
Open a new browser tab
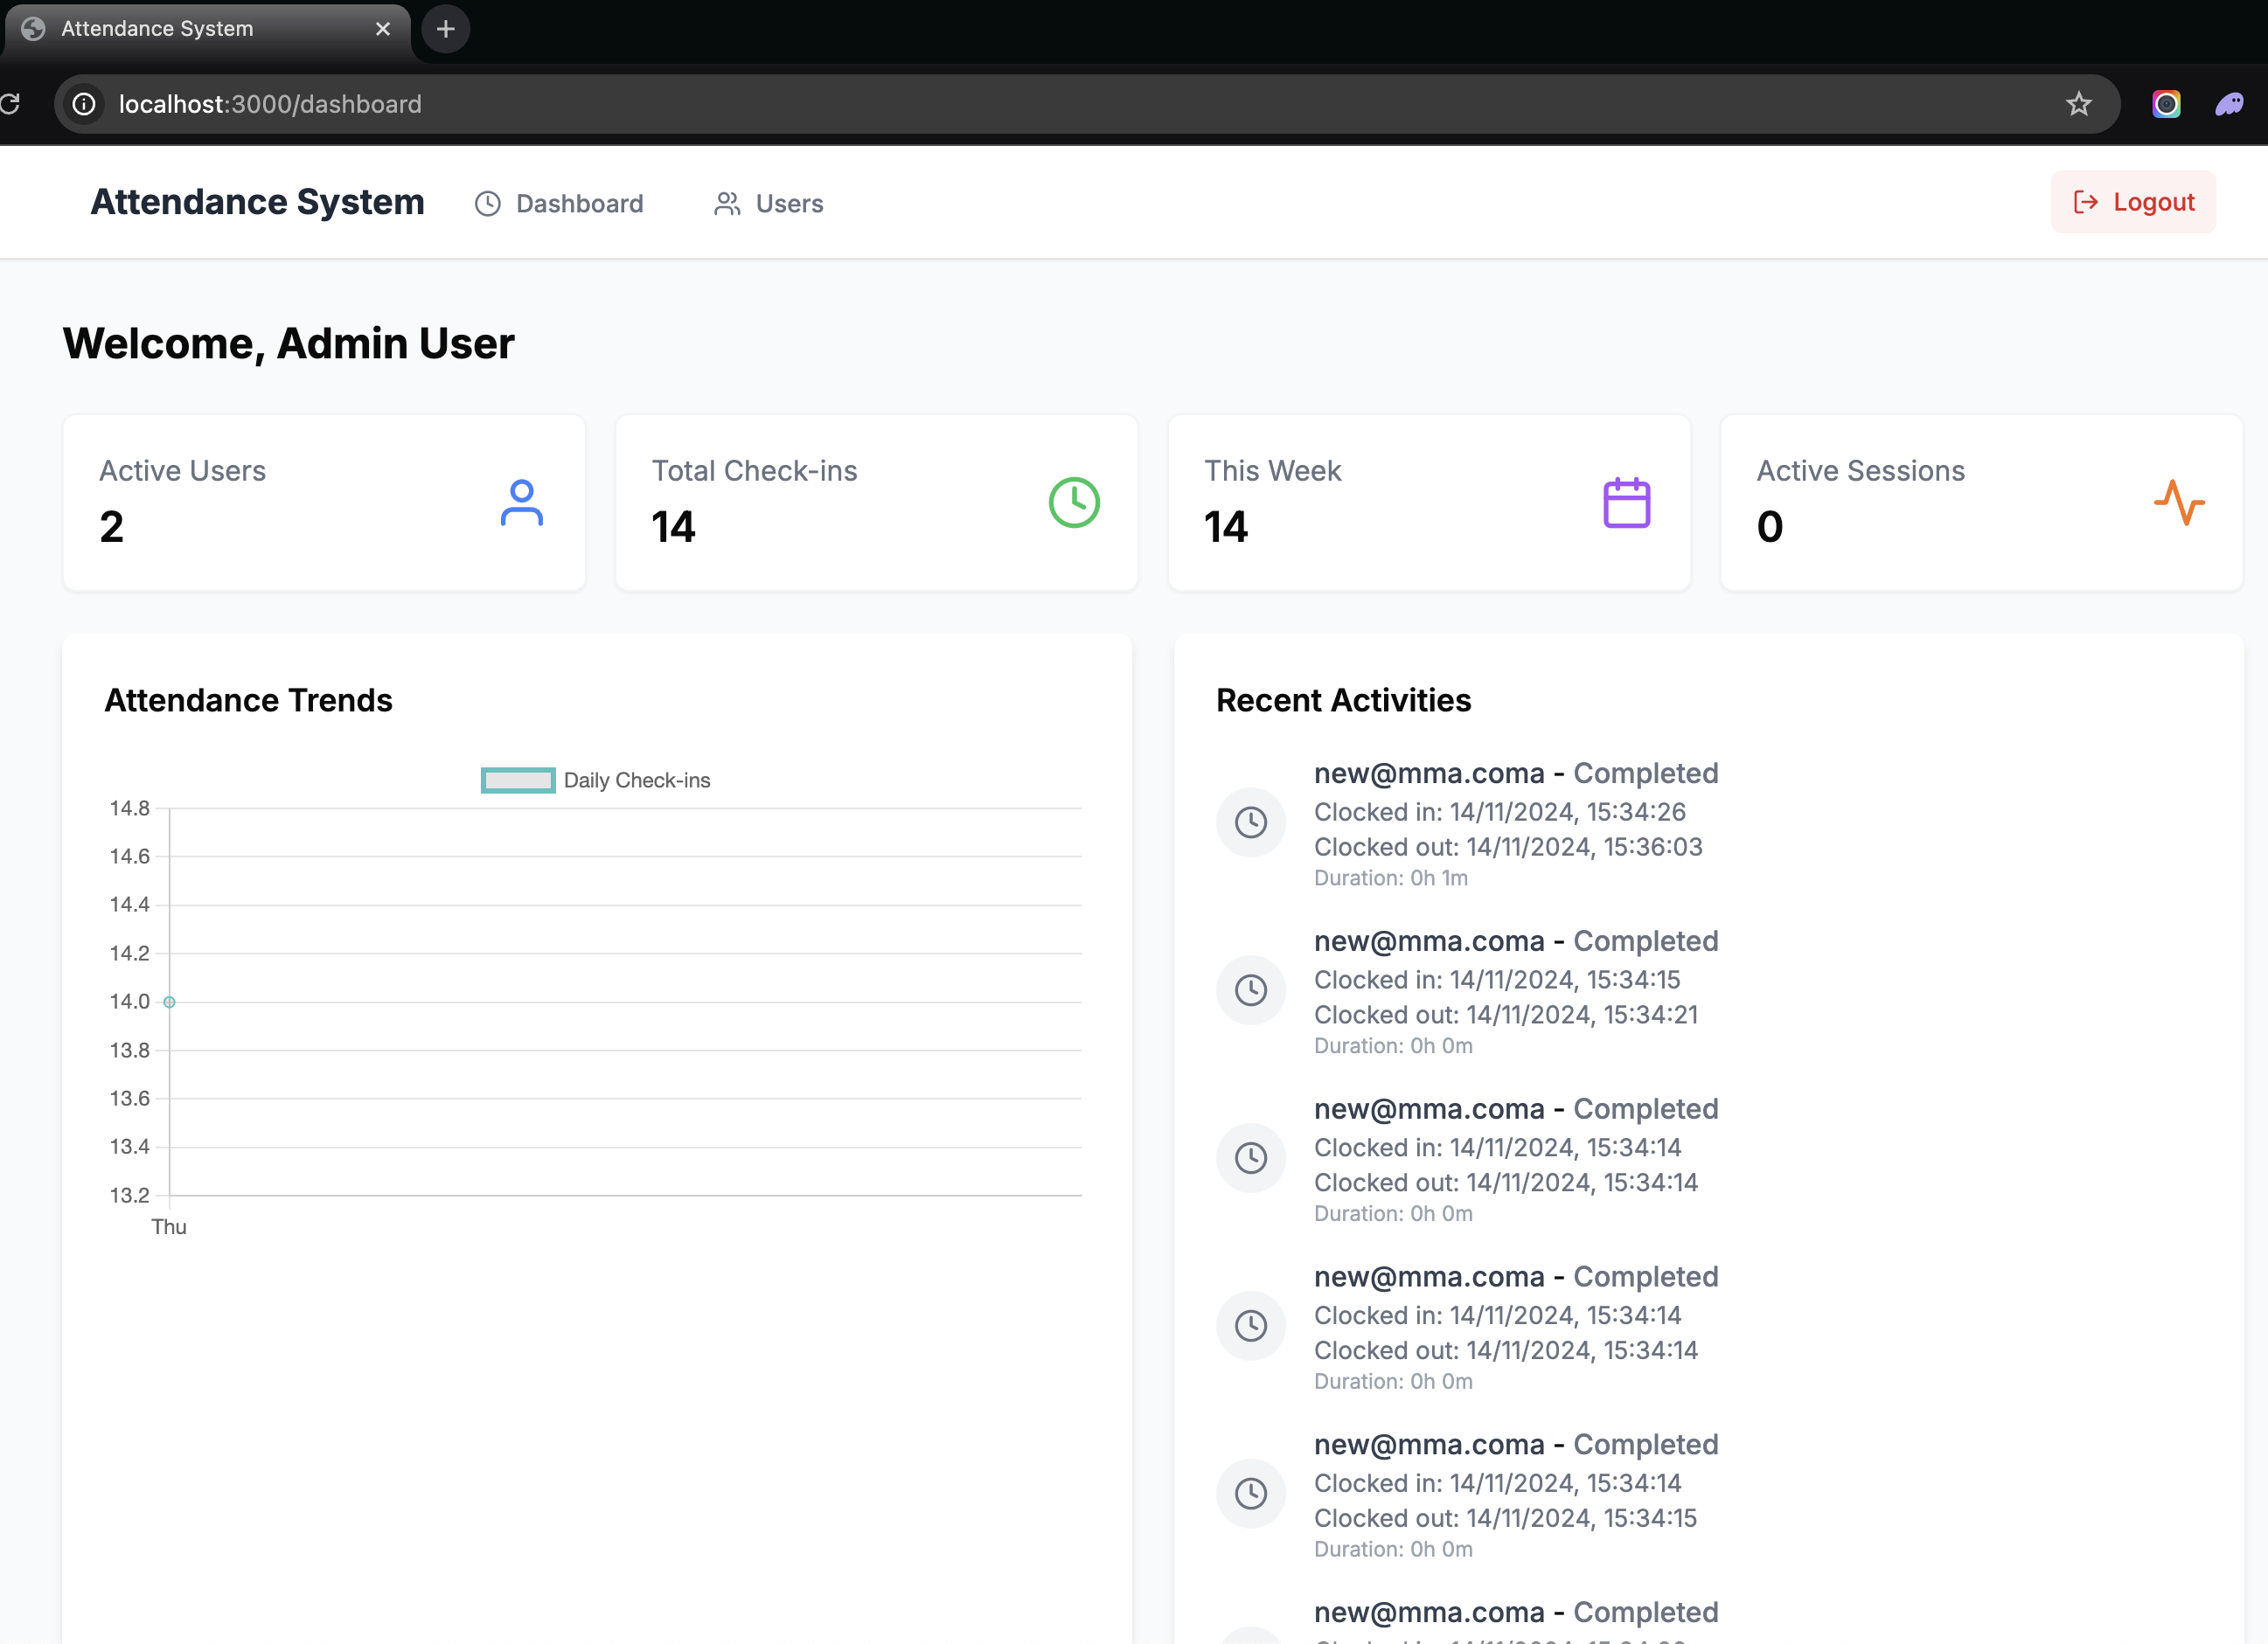click(x=446, y=29)
